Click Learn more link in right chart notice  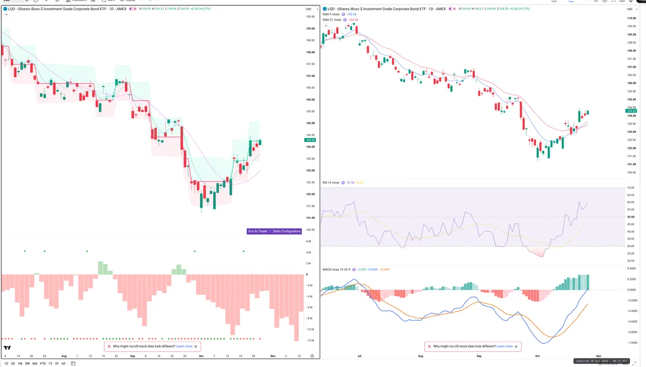(504, 347)
